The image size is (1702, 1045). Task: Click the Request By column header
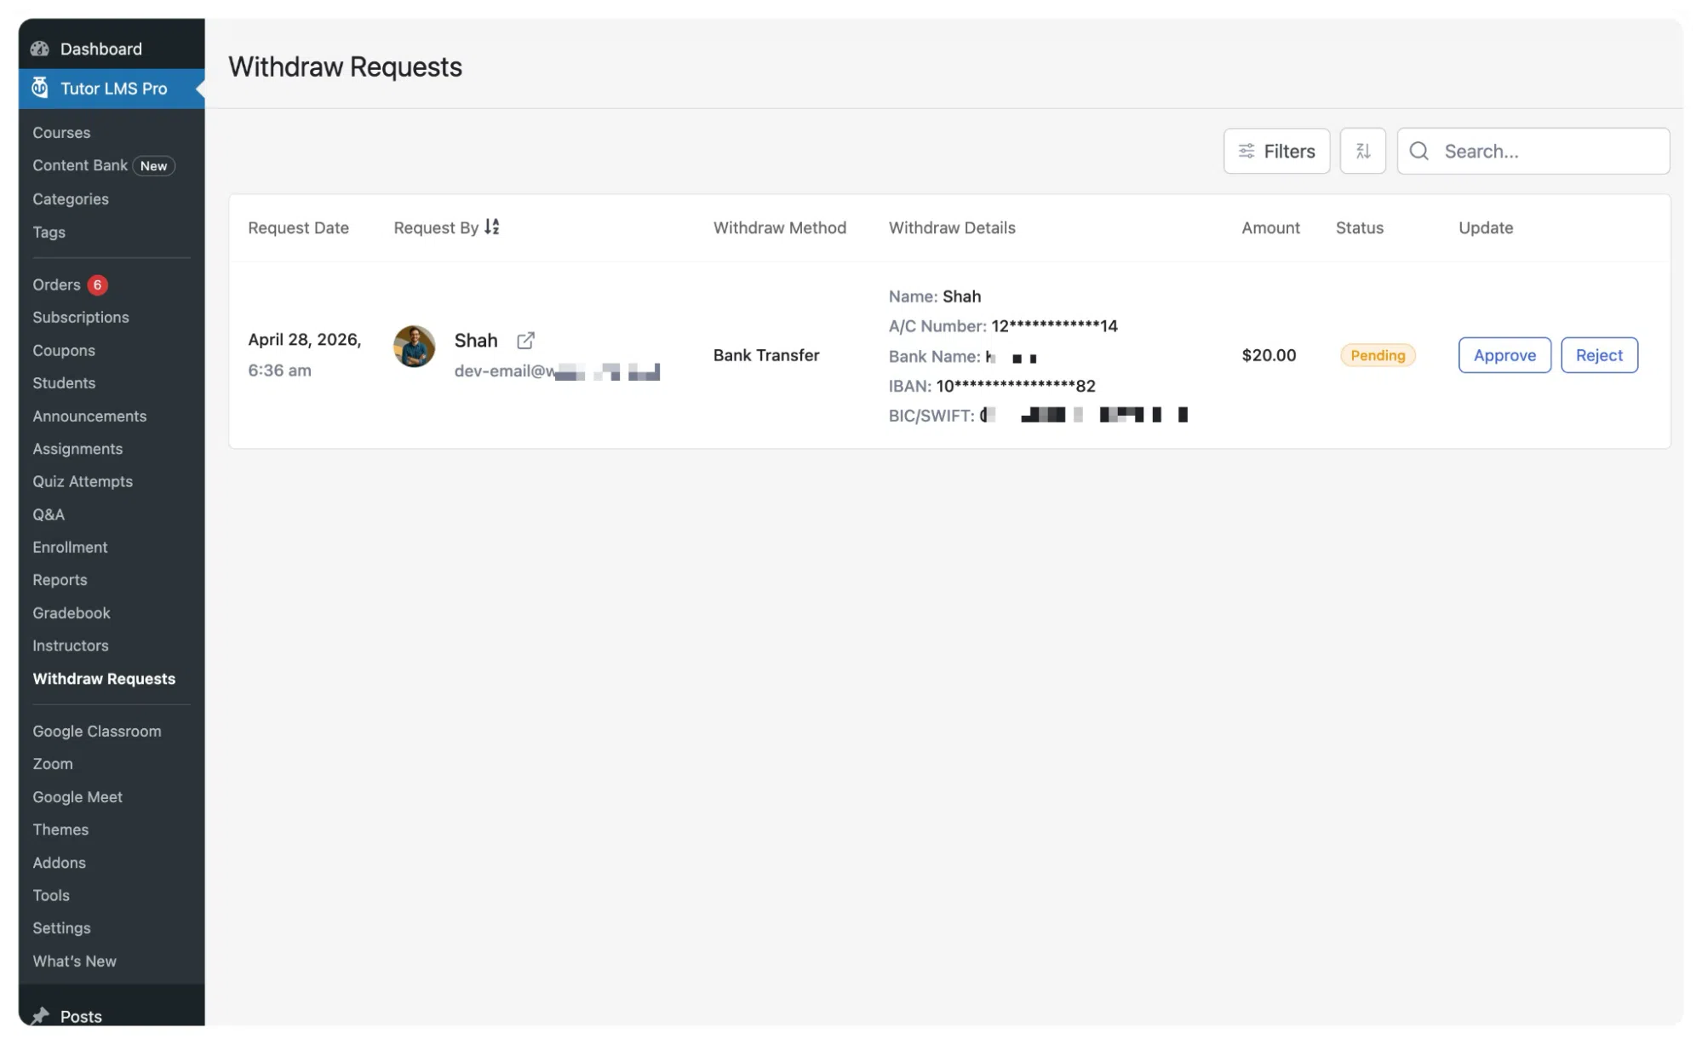[436, 227]
